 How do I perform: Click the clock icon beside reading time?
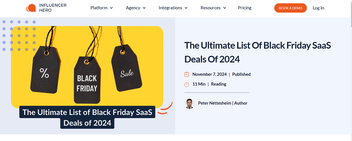click(187, 84)
